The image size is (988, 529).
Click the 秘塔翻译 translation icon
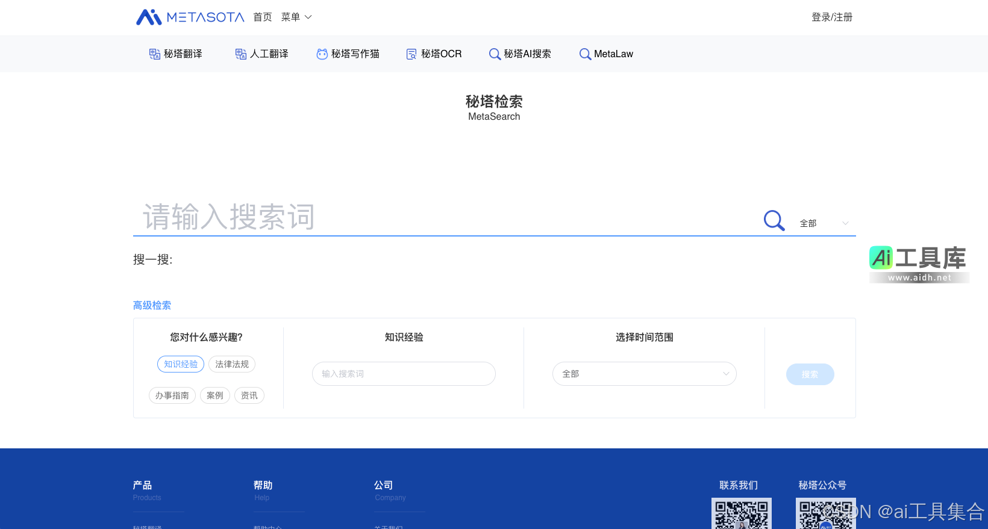(x=155, y=54)
